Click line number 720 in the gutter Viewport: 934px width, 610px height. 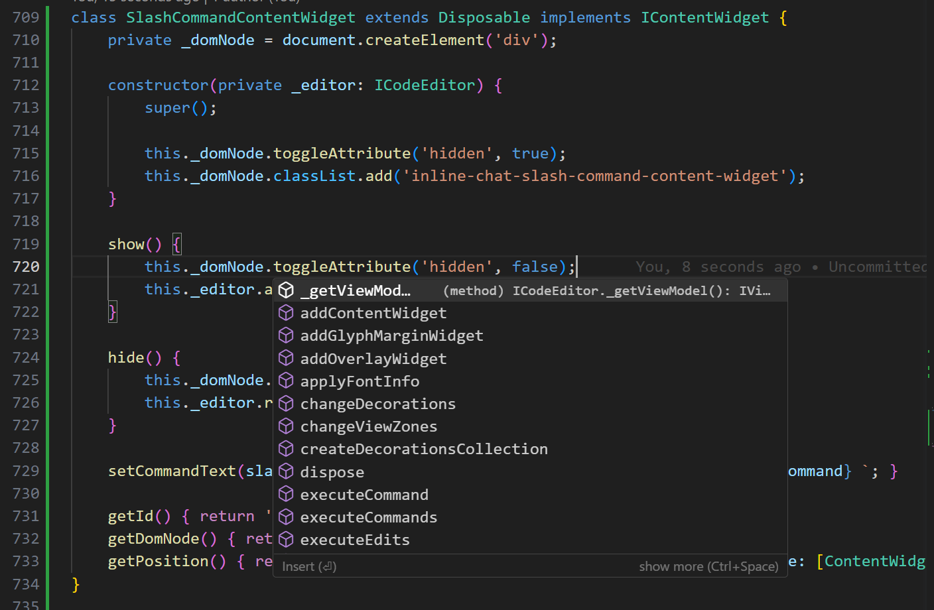(25, 266)
